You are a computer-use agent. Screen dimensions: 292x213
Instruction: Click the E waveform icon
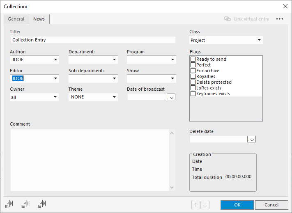pos(25,204)
